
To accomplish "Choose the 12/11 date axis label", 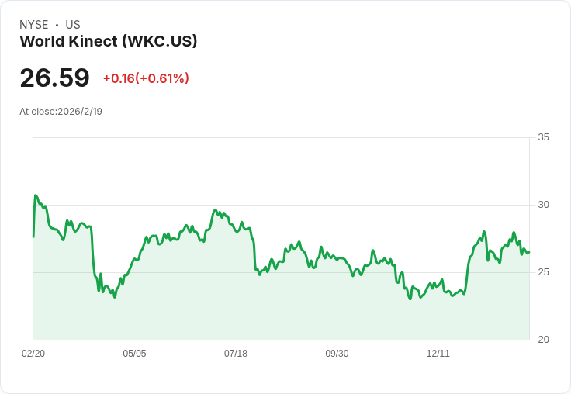I will (x=438, y=354).
